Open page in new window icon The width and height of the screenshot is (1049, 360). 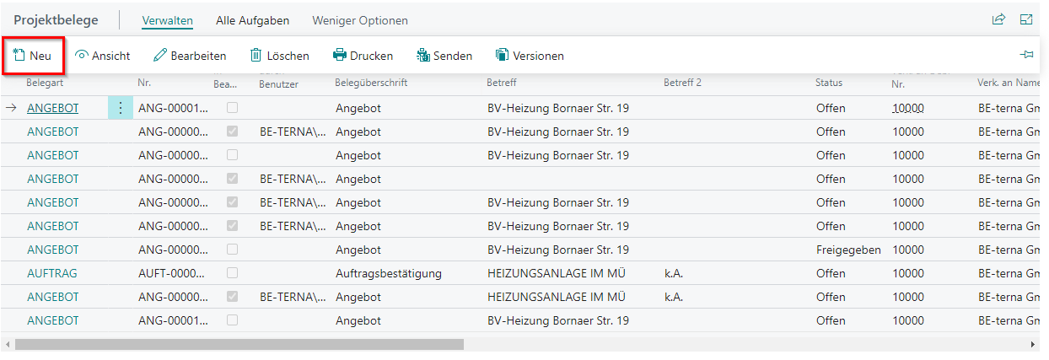1026,19
